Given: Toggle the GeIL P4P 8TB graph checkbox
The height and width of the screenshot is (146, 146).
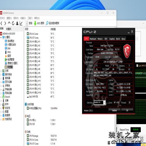Looking at the screenshot, I should [137, 65].
